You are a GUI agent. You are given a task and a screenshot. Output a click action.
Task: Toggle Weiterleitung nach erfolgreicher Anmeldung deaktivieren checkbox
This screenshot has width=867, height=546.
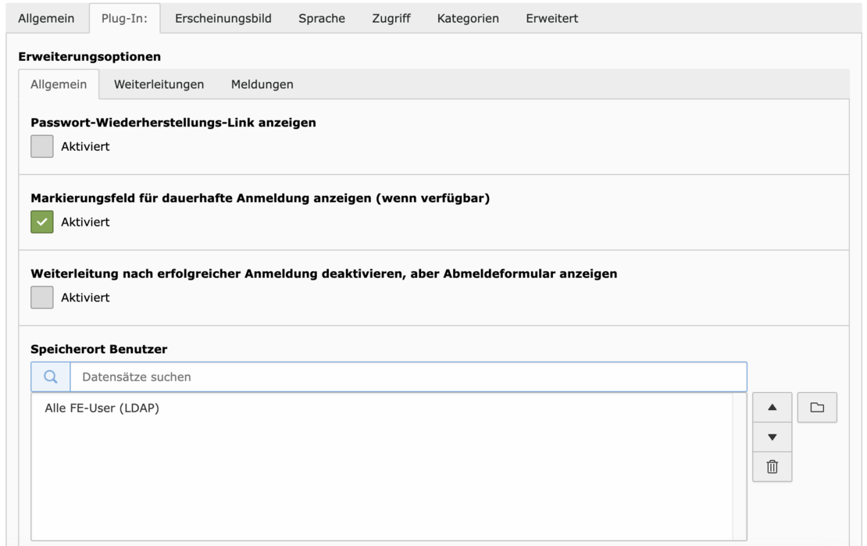click(42, 298)
